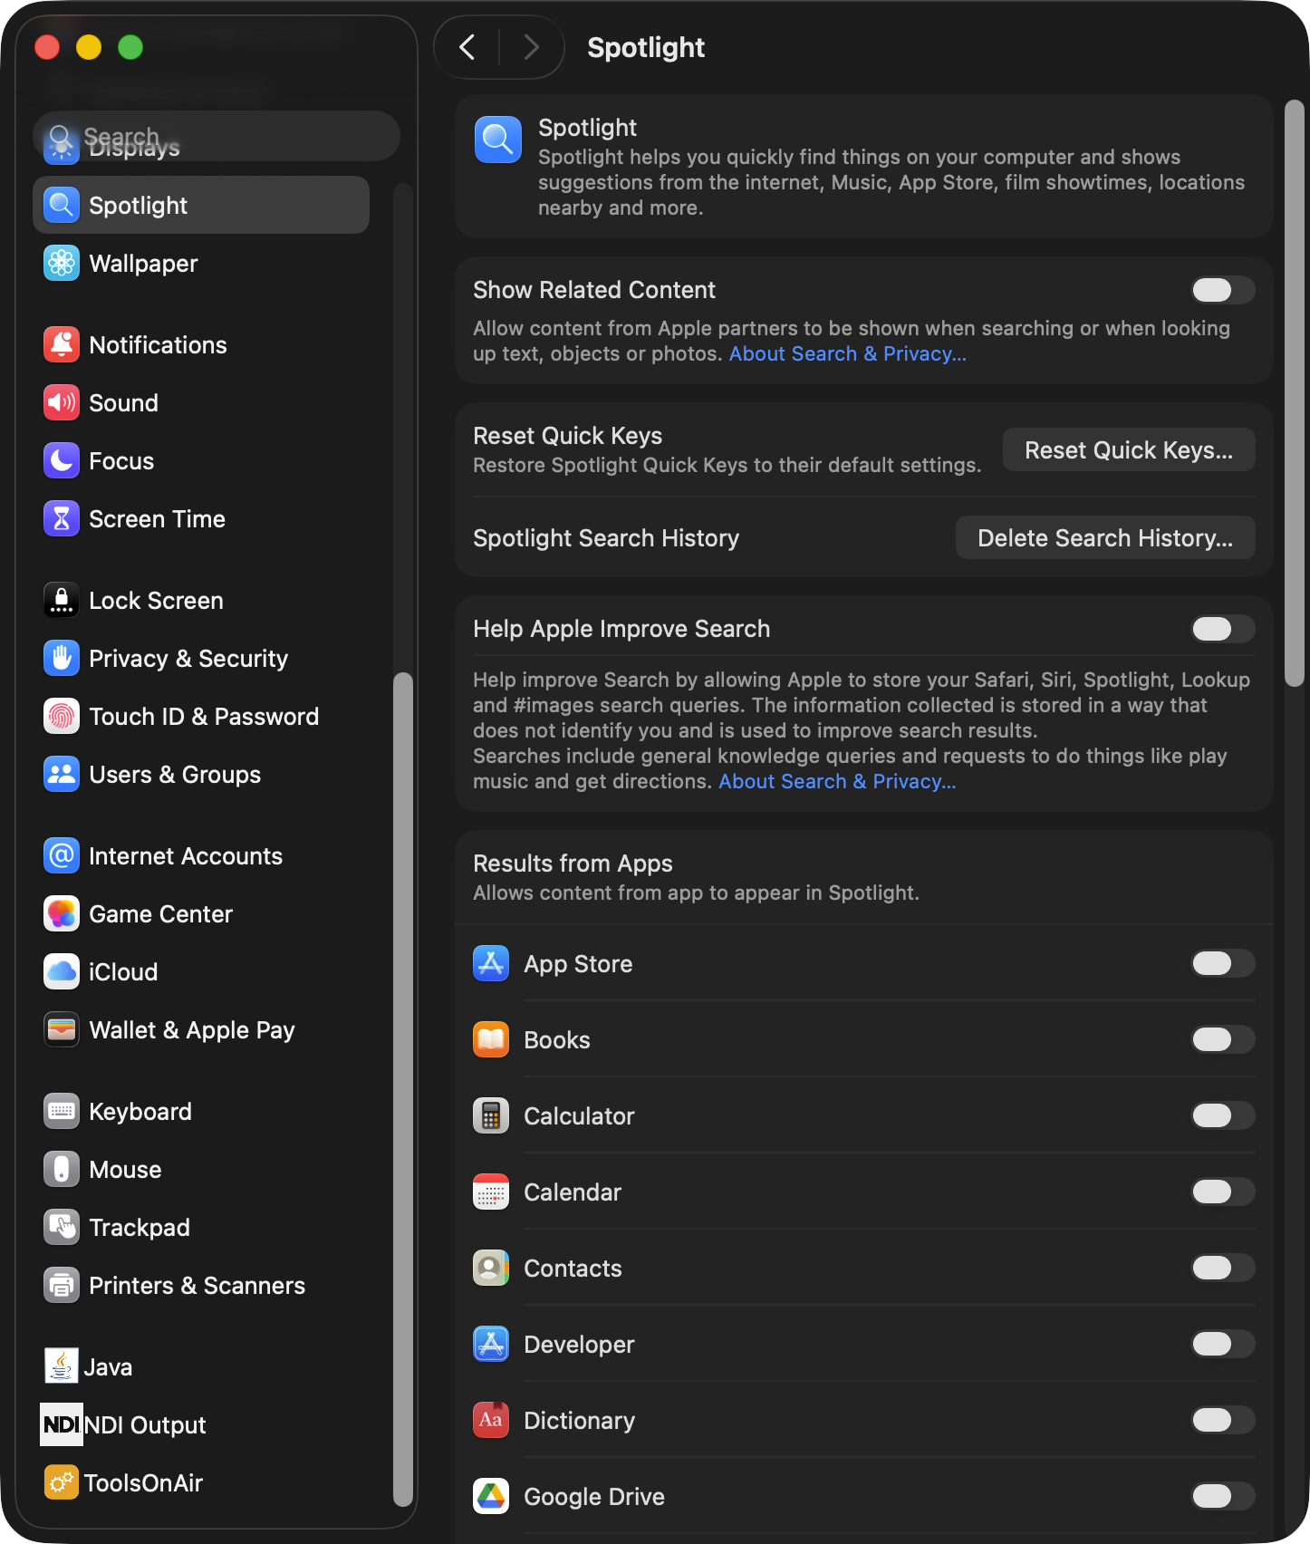Click the Game Center icon

click(x=62, y=914)
